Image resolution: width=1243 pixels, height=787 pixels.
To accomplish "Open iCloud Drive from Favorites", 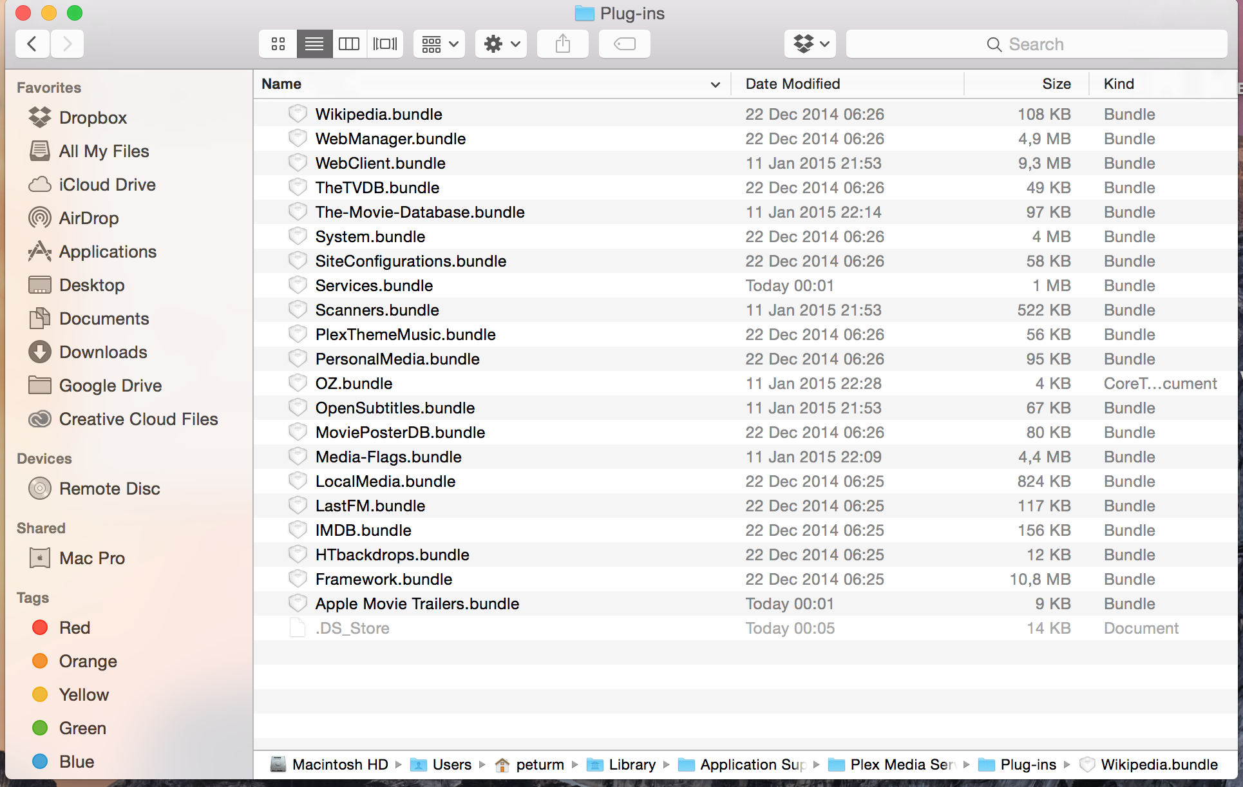I will pyautogui.click(x=106, y=184).
